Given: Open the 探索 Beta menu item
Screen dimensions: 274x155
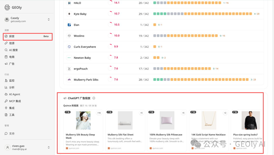Looking at the screenshot, I should coord(28,36).
